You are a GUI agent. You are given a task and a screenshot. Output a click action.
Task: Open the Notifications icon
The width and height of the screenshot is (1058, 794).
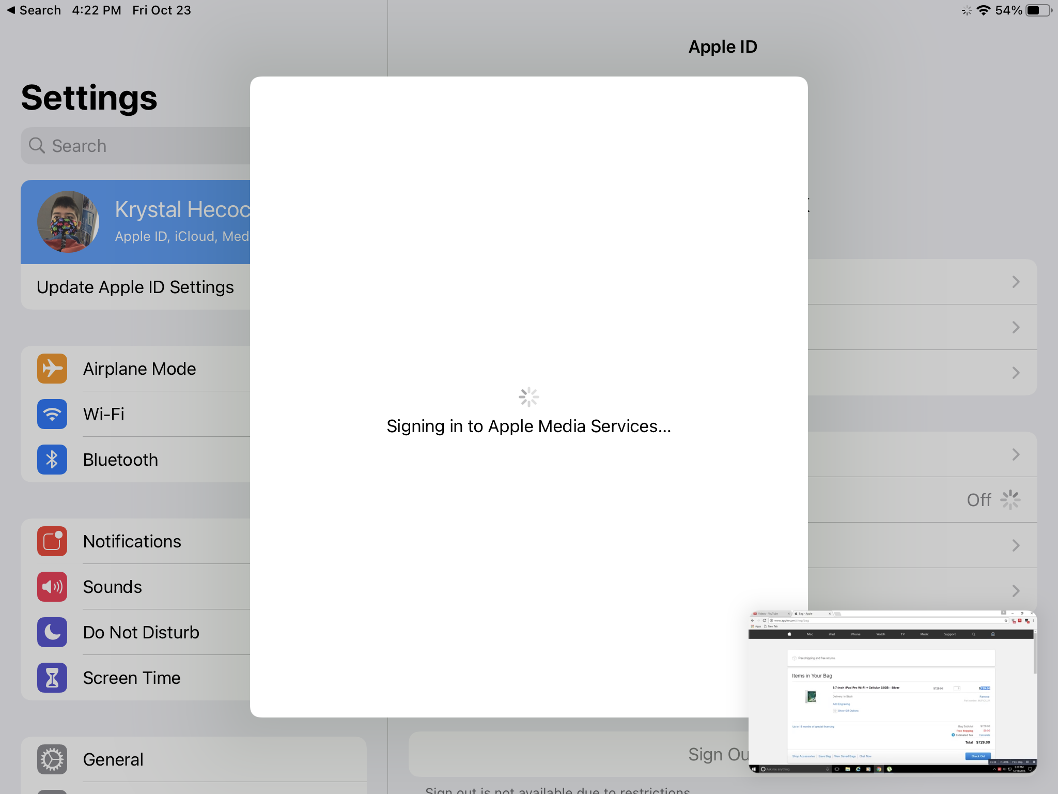click(52, 541)
